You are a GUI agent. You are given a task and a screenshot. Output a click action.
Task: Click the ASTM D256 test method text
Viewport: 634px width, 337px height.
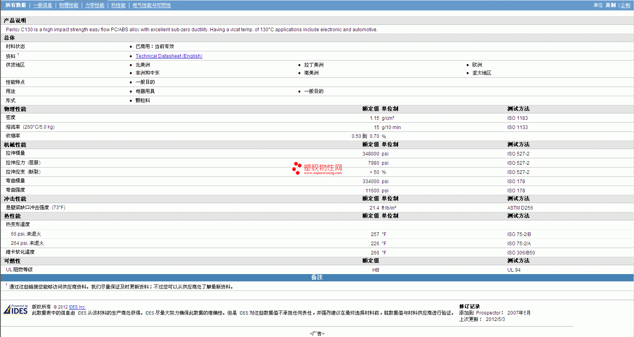520,208
